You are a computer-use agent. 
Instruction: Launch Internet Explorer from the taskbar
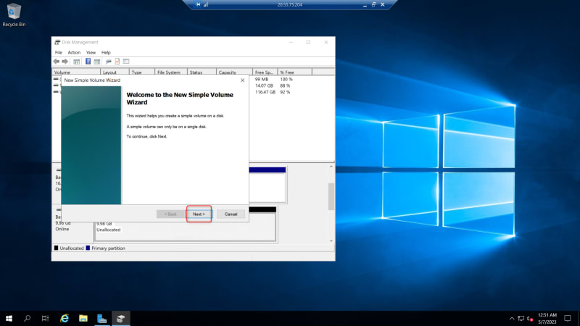[65, 318]
